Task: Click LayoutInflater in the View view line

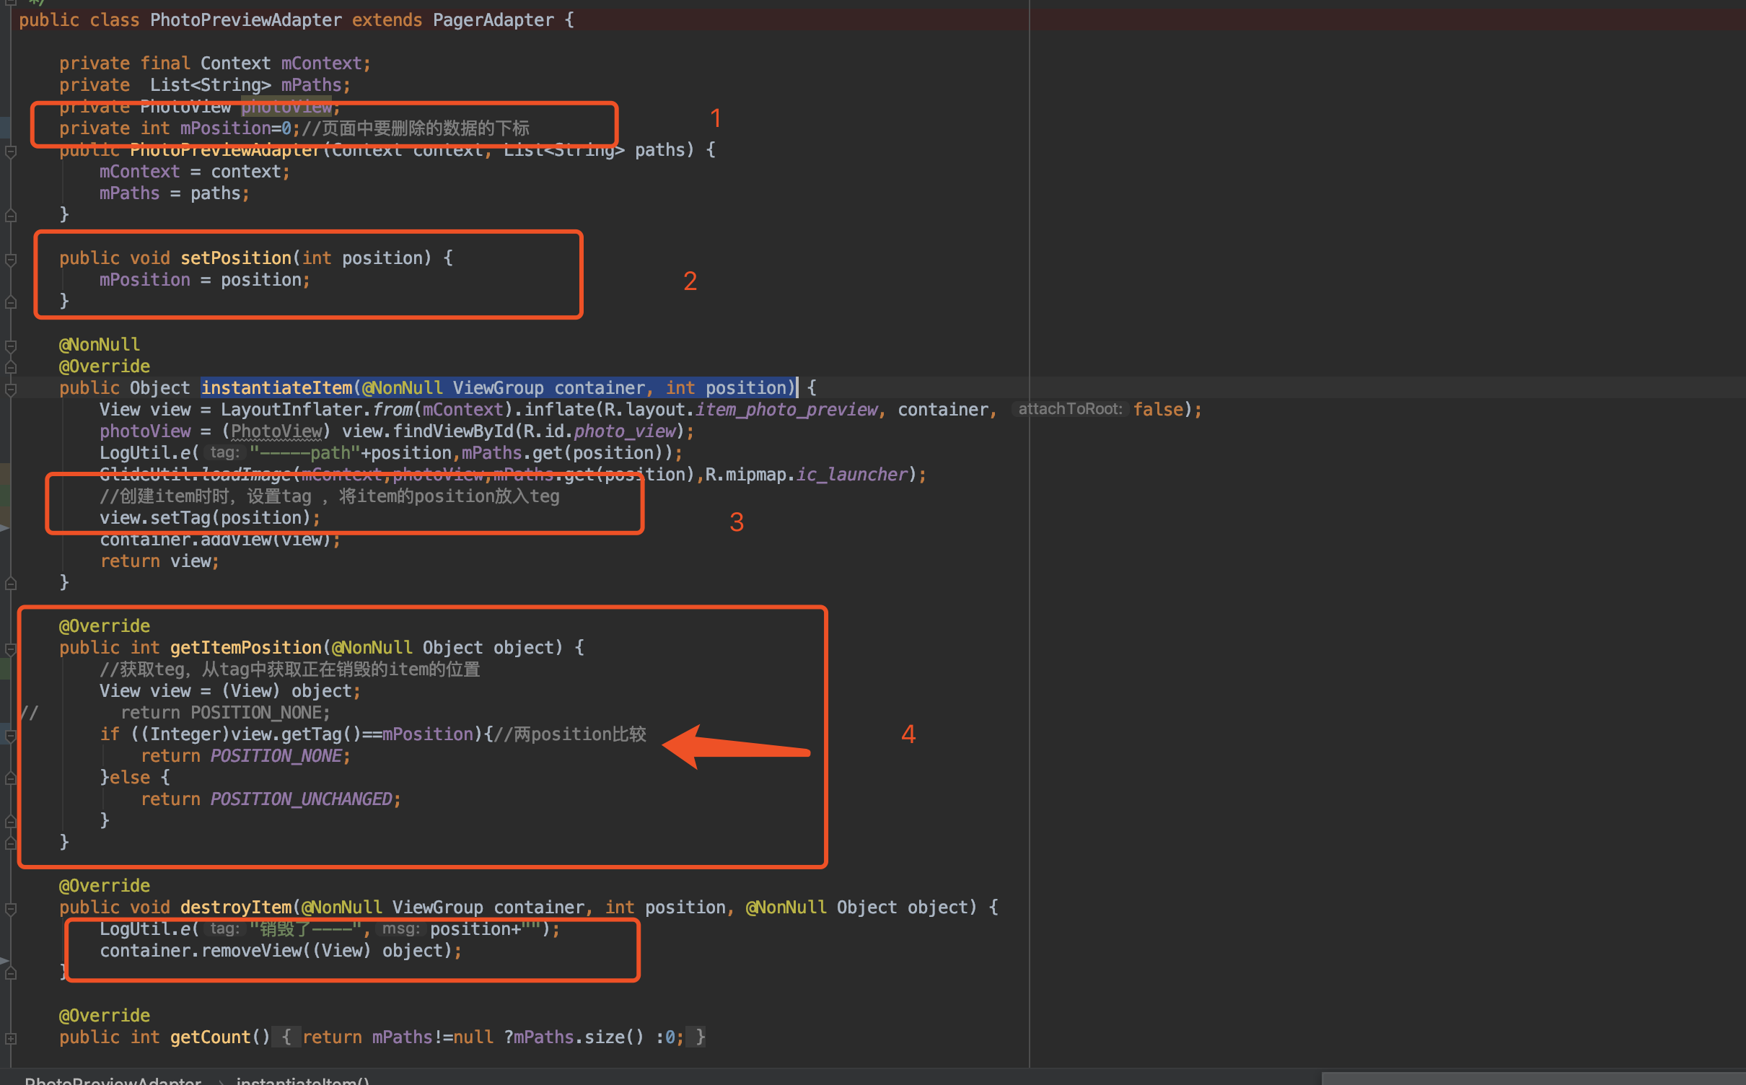Action: tap(291, 409)
